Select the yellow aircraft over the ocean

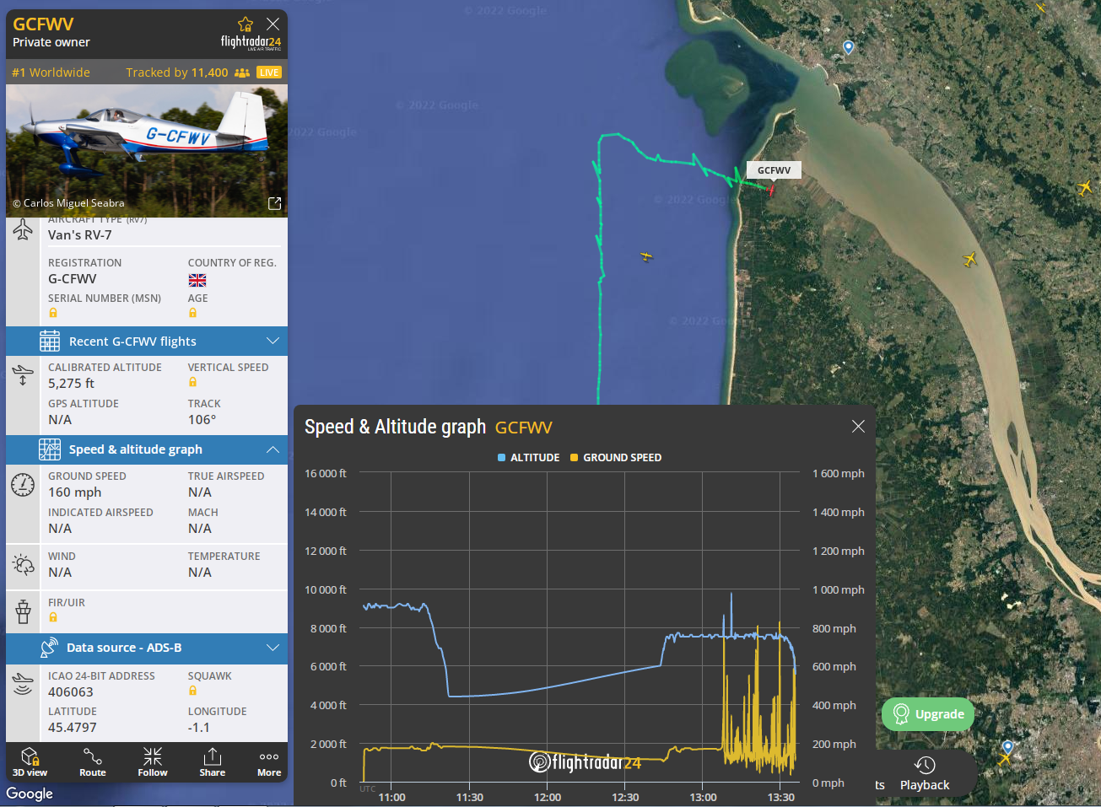point(646,256)
